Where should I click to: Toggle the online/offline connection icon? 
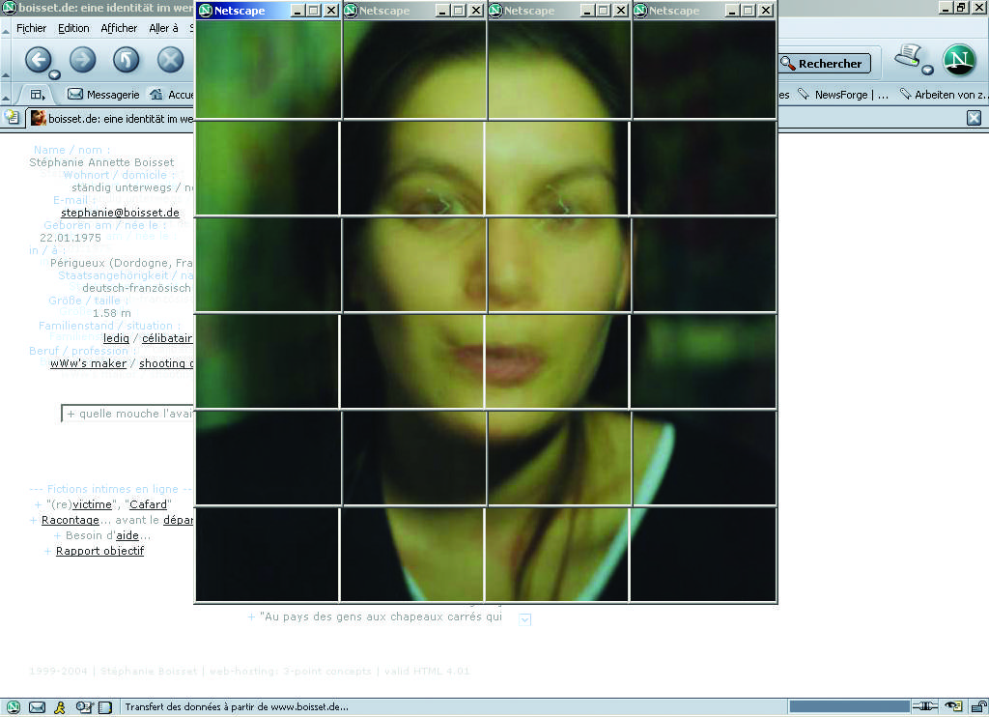pyautogui.click(x=924, y=706)
